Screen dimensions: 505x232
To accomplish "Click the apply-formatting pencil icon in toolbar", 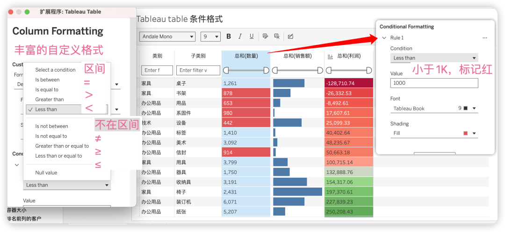I will click(266, 36).
